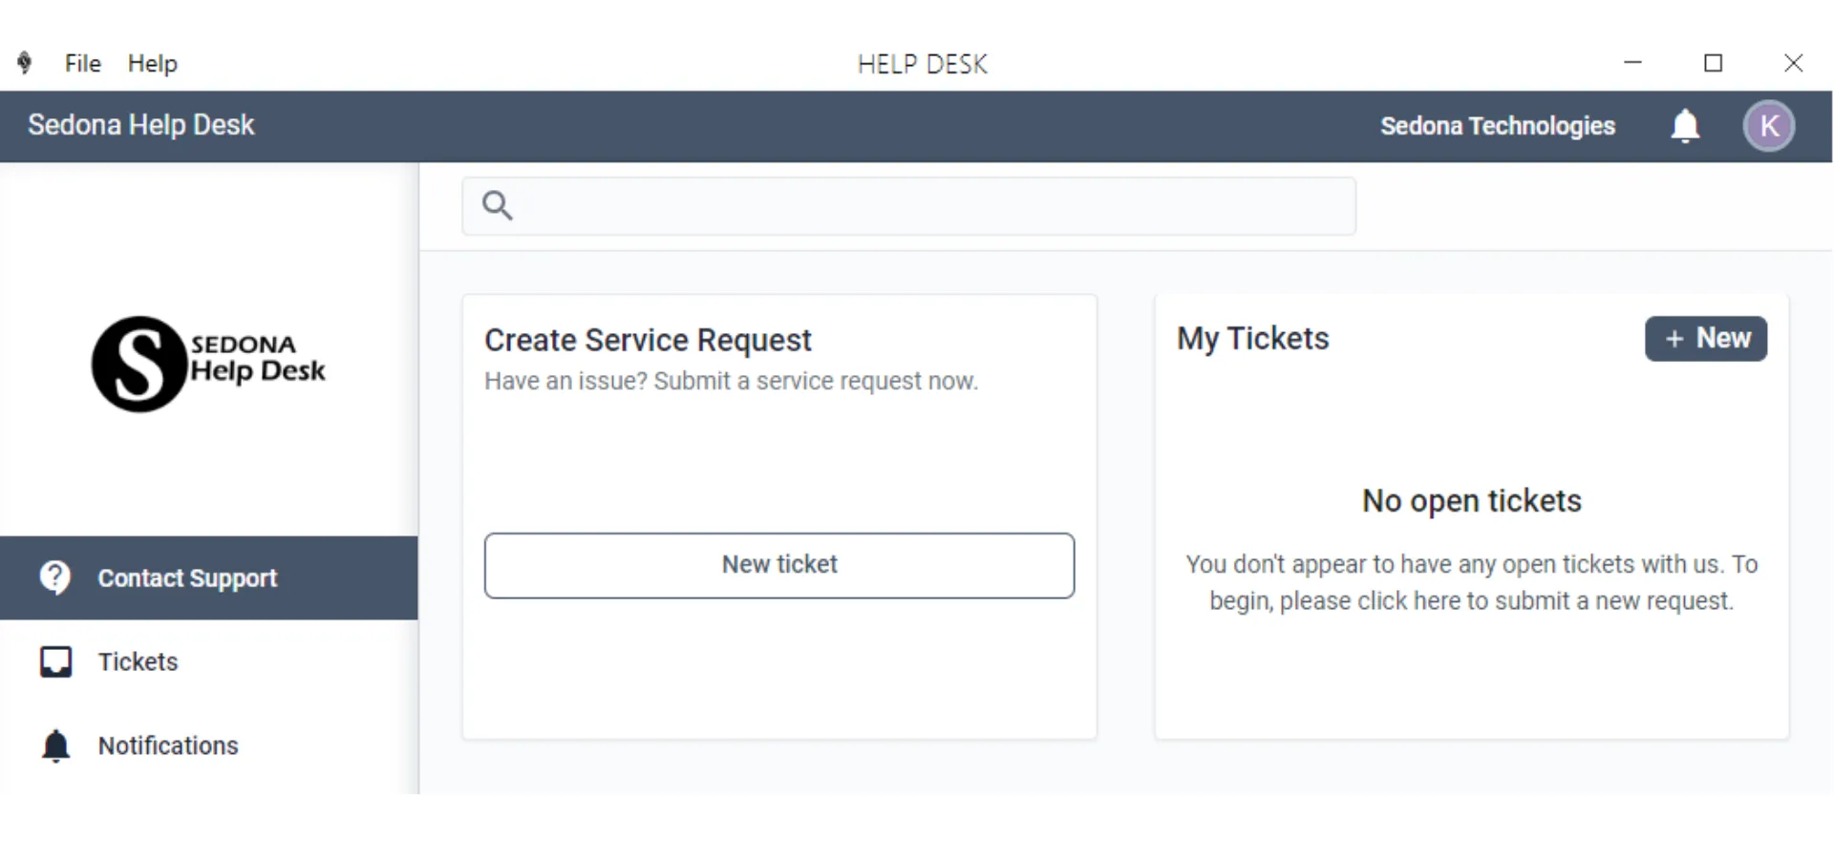The height and width of the screenshot is (859, 1834).
Task: Click the New ticket button
Action: 779,565
